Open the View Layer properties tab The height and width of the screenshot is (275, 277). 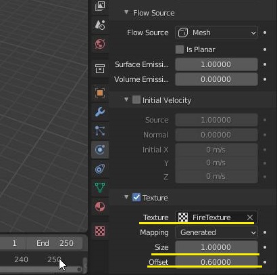point(100,6)
